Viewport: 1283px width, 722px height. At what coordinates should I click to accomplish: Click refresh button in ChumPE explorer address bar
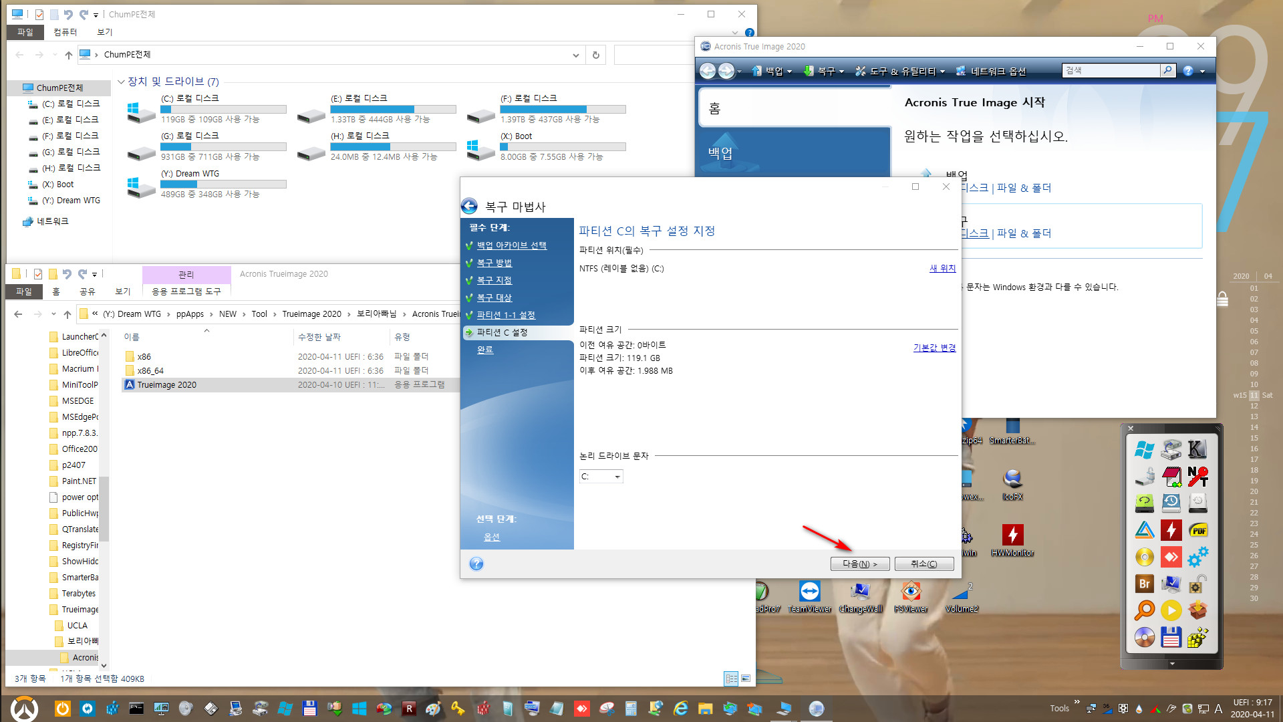pos(596,55)
